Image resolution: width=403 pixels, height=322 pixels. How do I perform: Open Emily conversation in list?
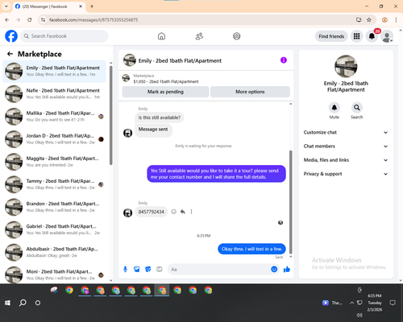(54, 72)
